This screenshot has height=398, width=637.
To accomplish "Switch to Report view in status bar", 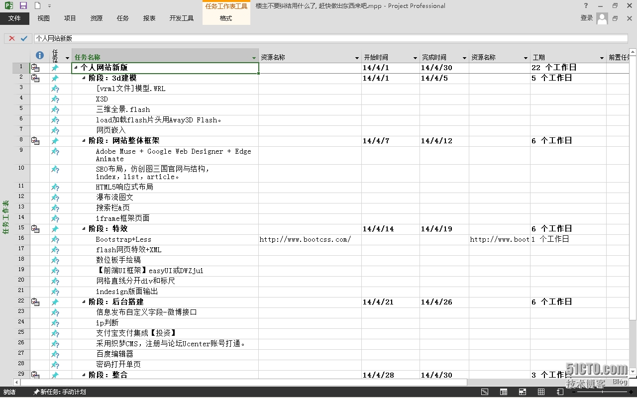I will pos(560,392).
